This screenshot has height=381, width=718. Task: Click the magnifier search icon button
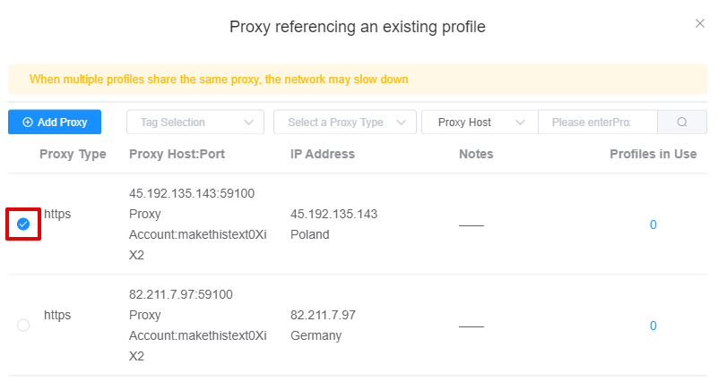[x=682, y=122]
